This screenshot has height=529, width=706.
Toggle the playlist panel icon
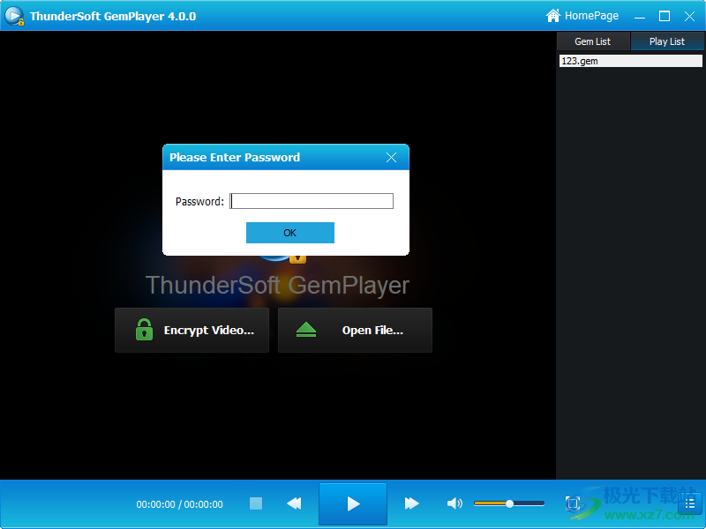689,503
